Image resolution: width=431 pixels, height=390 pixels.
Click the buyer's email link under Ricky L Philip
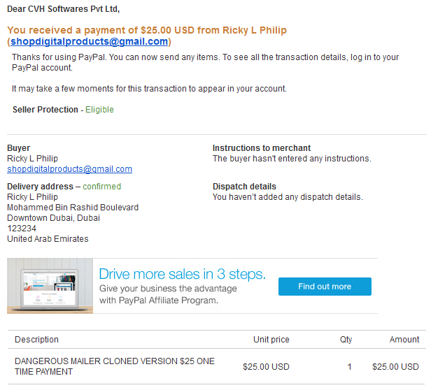click(x=69, y=169)
